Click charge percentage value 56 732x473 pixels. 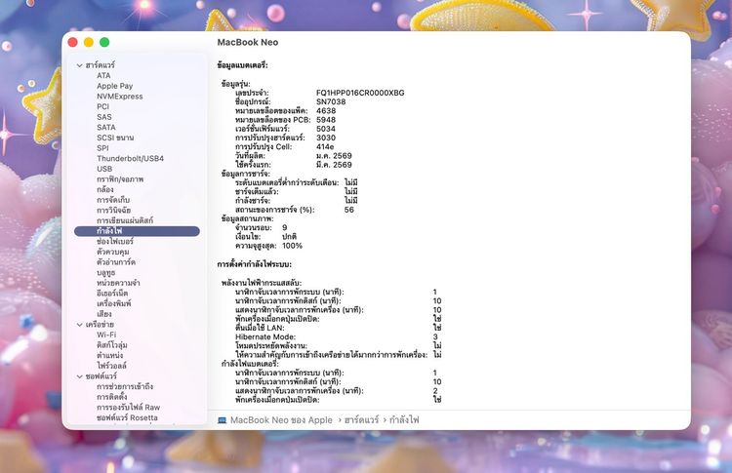point(349,210)
